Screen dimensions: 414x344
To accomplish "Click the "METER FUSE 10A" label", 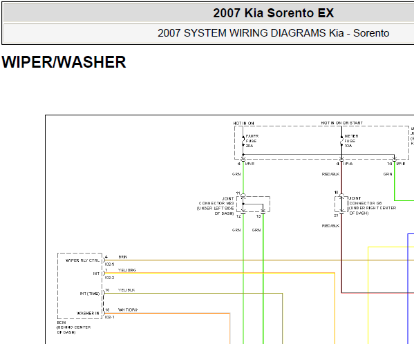I will pyautogui.click(x=351, y=141).
